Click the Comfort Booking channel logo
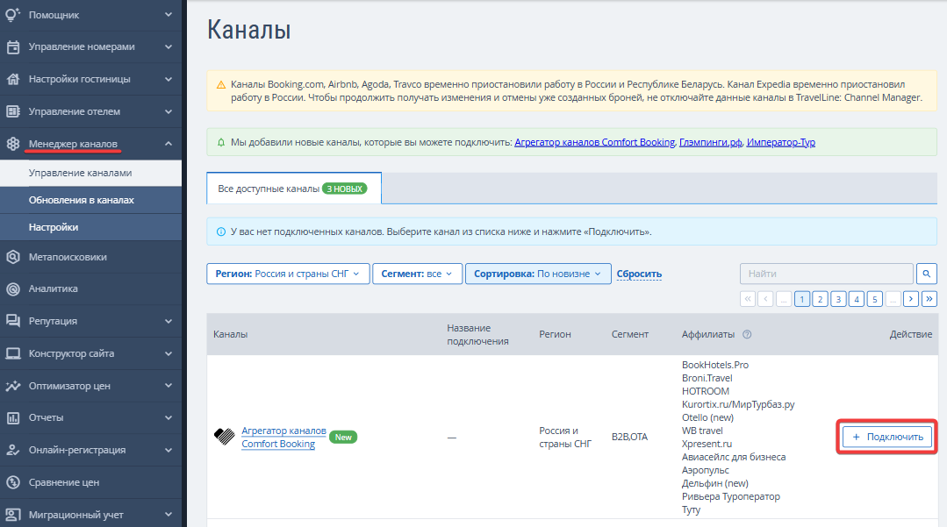The image size is (947, 527). (225, 437)
